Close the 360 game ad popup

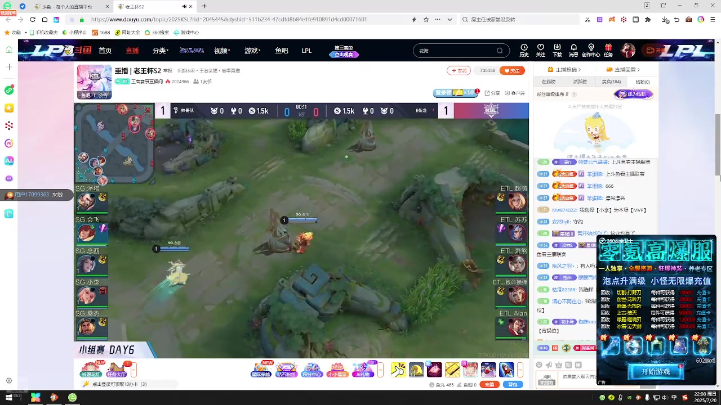[711, 240]
